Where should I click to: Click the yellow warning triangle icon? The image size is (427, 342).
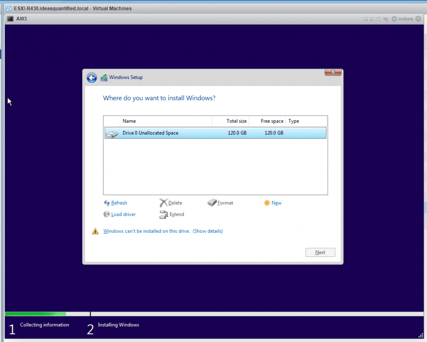[95, 231]
